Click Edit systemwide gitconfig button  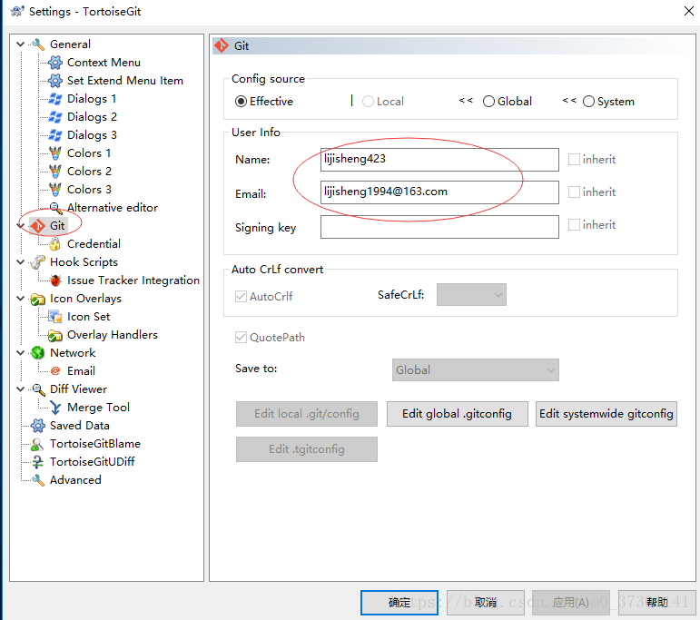606,414
